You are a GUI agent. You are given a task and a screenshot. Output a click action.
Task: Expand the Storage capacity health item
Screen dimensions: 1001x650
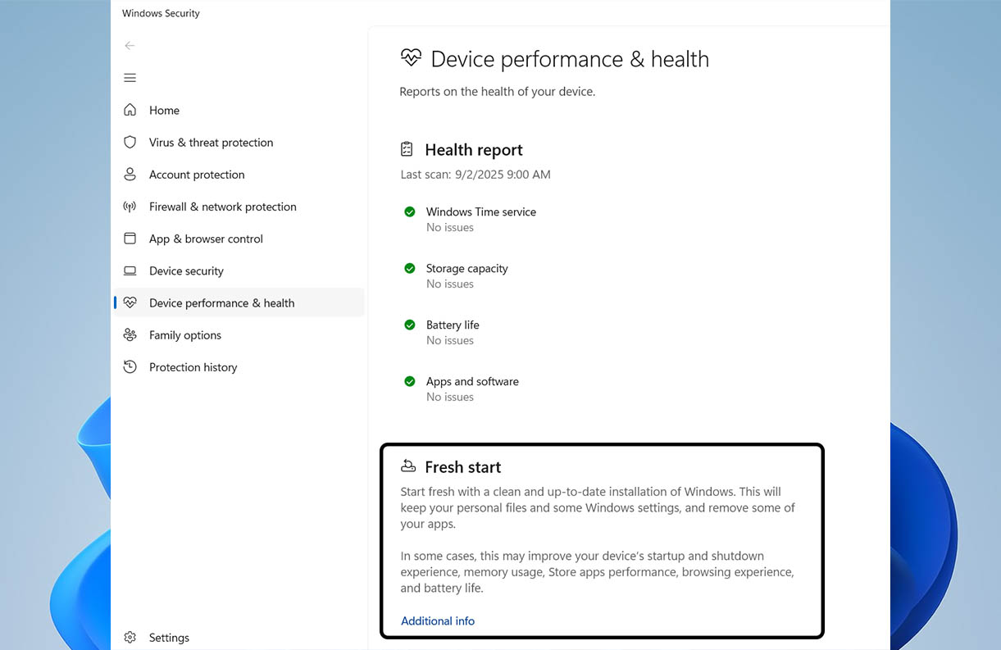pos(466,269)
